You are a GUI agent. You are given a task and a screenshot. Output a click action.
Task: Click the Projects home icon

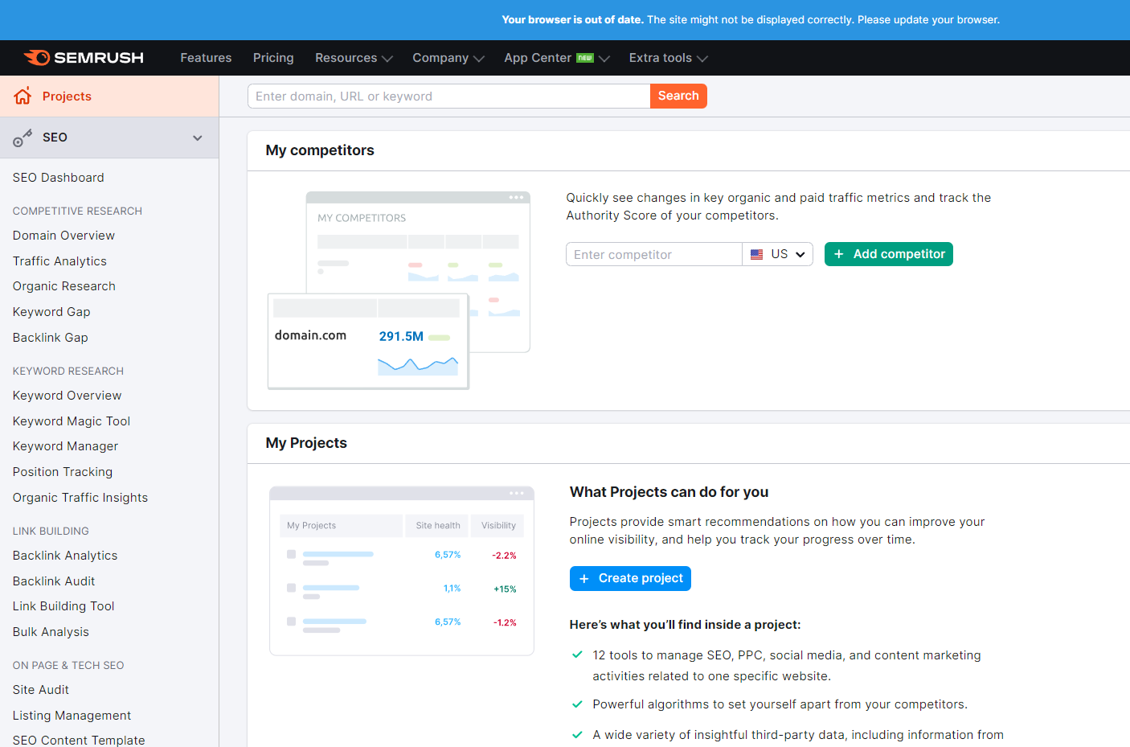click(23, 96)
